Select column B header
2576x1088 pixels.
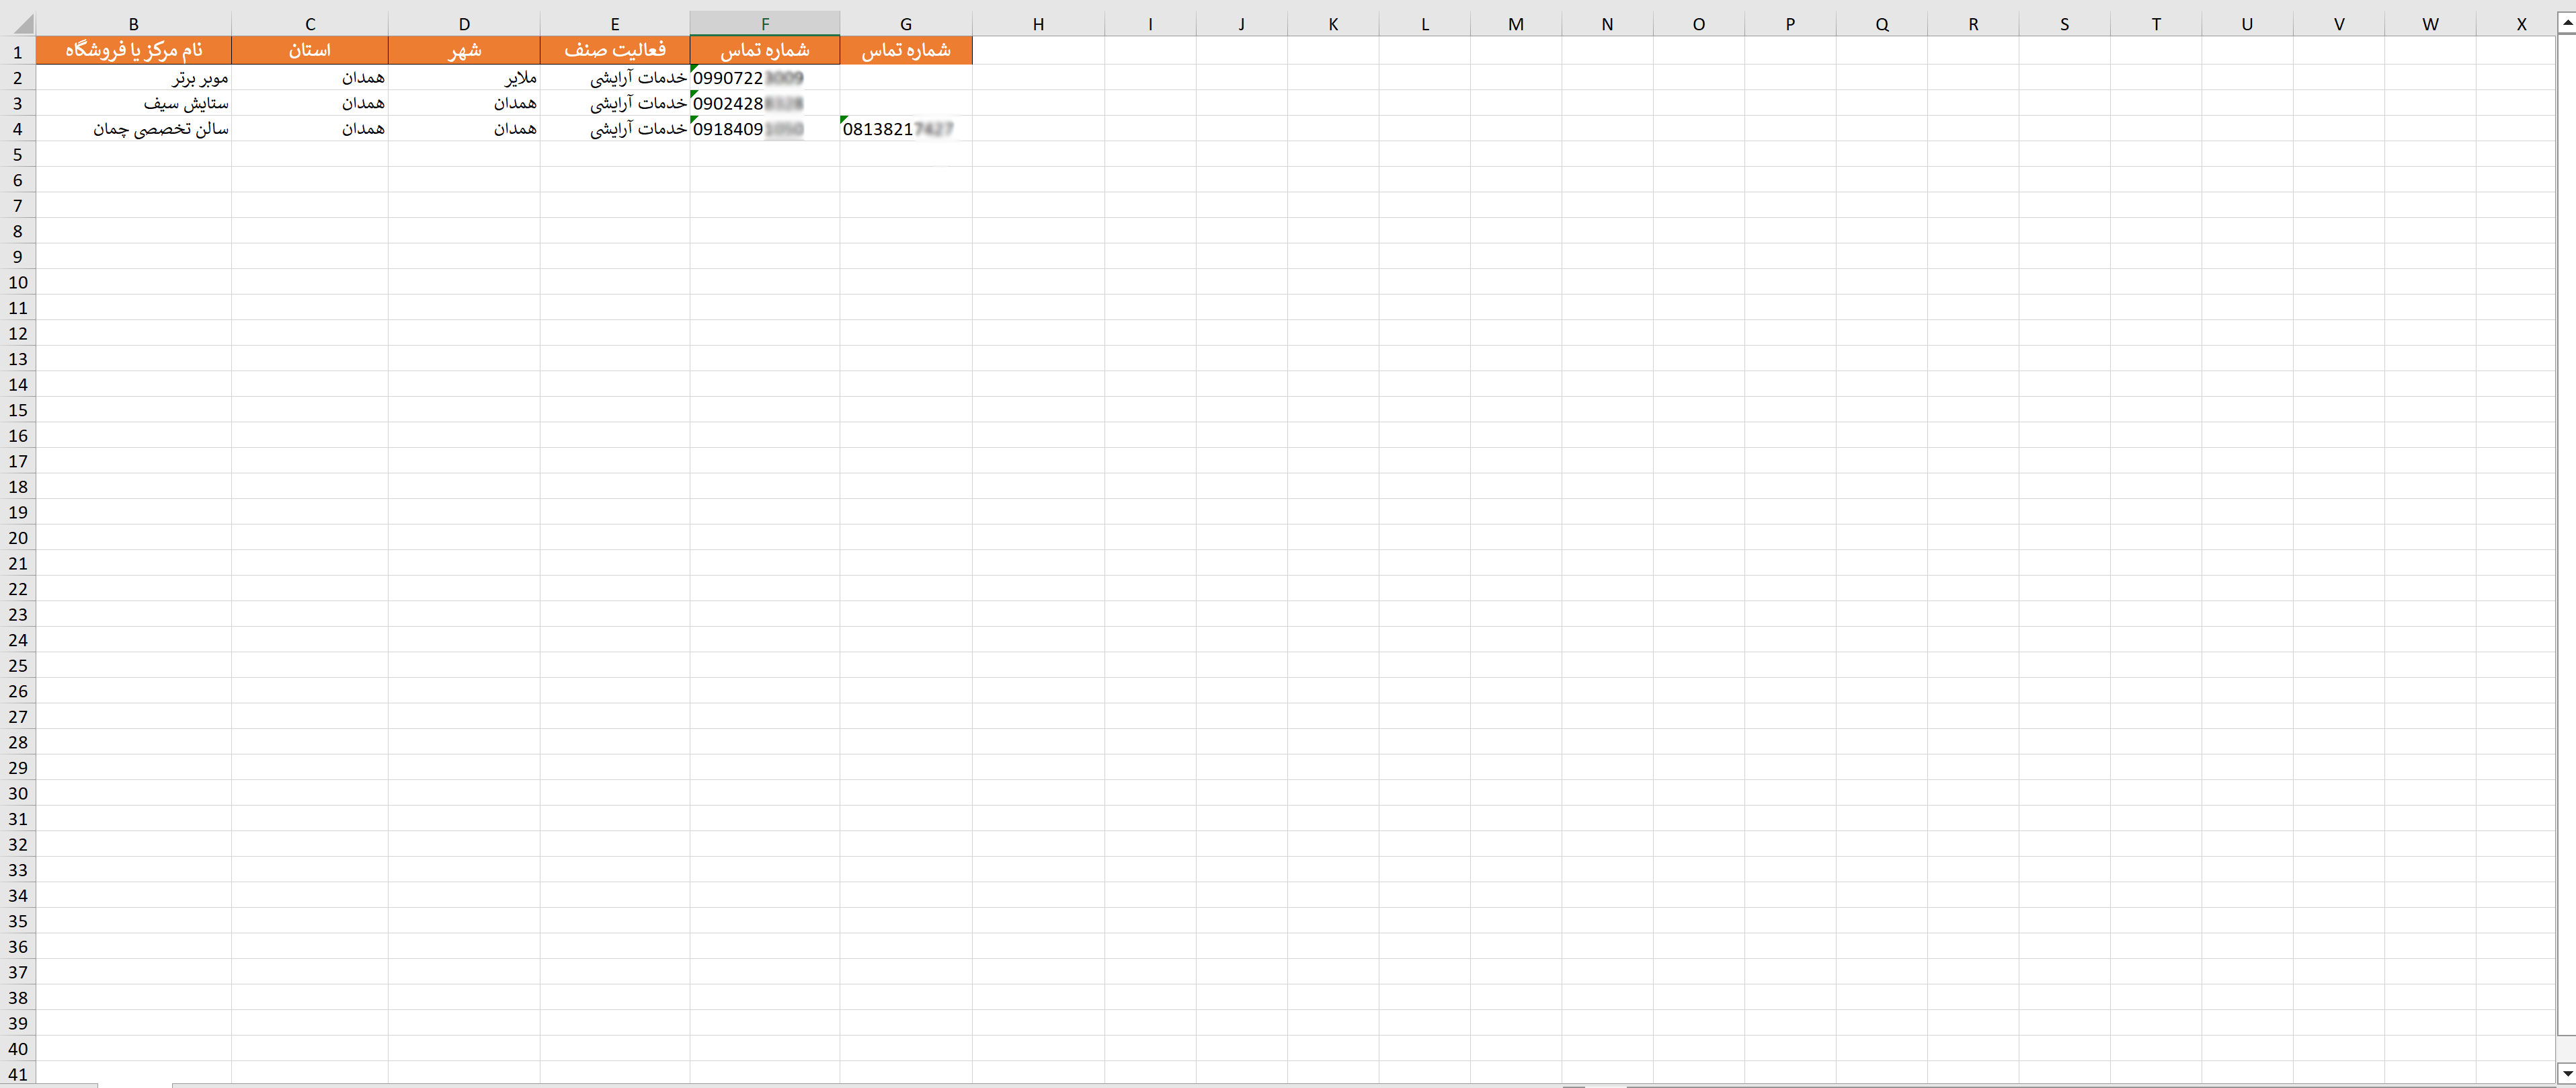tap(134, 24)
